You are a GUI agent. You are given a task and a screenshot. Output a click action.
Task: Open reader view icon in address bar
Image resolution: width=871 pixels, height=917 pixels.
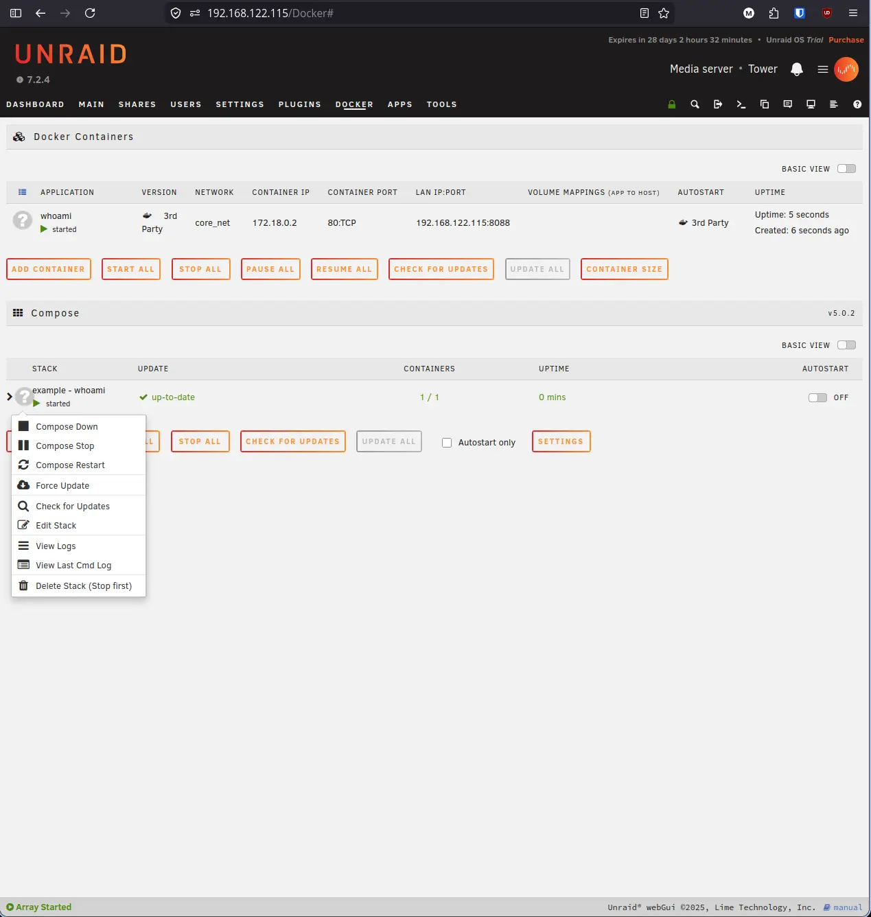[644, 13]
